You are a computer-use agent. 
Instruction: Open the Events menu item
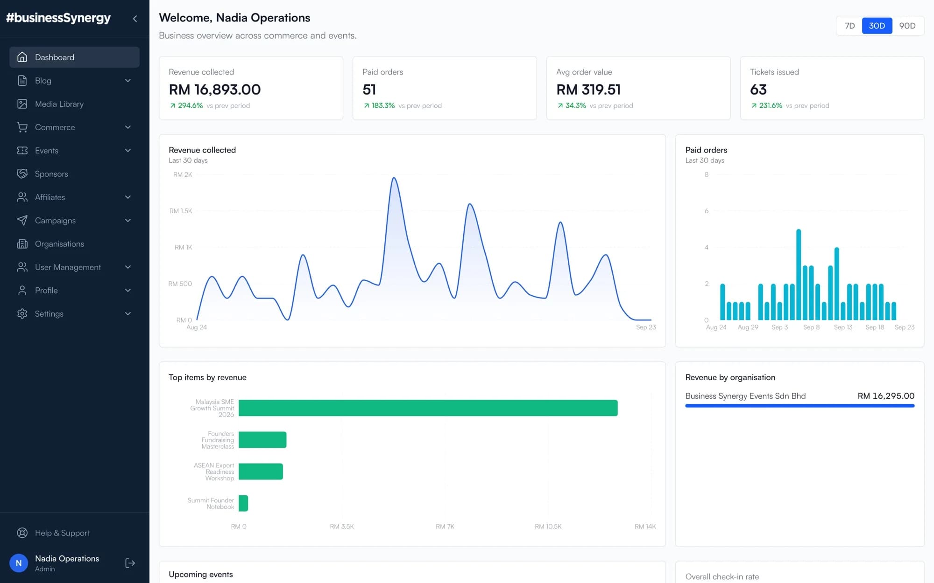coord(74,150)
